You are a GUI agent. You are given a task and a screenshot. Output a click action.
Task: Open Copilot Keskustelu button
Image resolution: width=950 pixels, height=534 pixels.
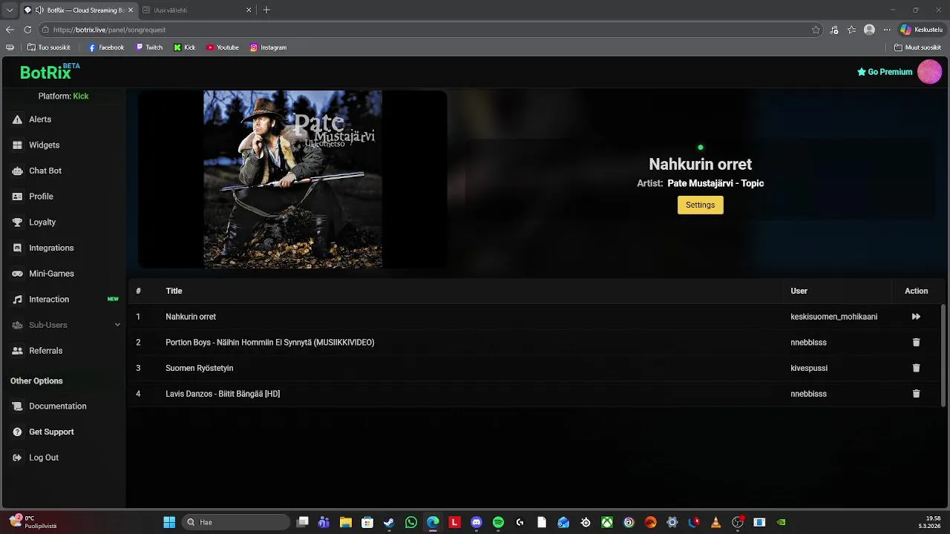[x=921, y=30]
